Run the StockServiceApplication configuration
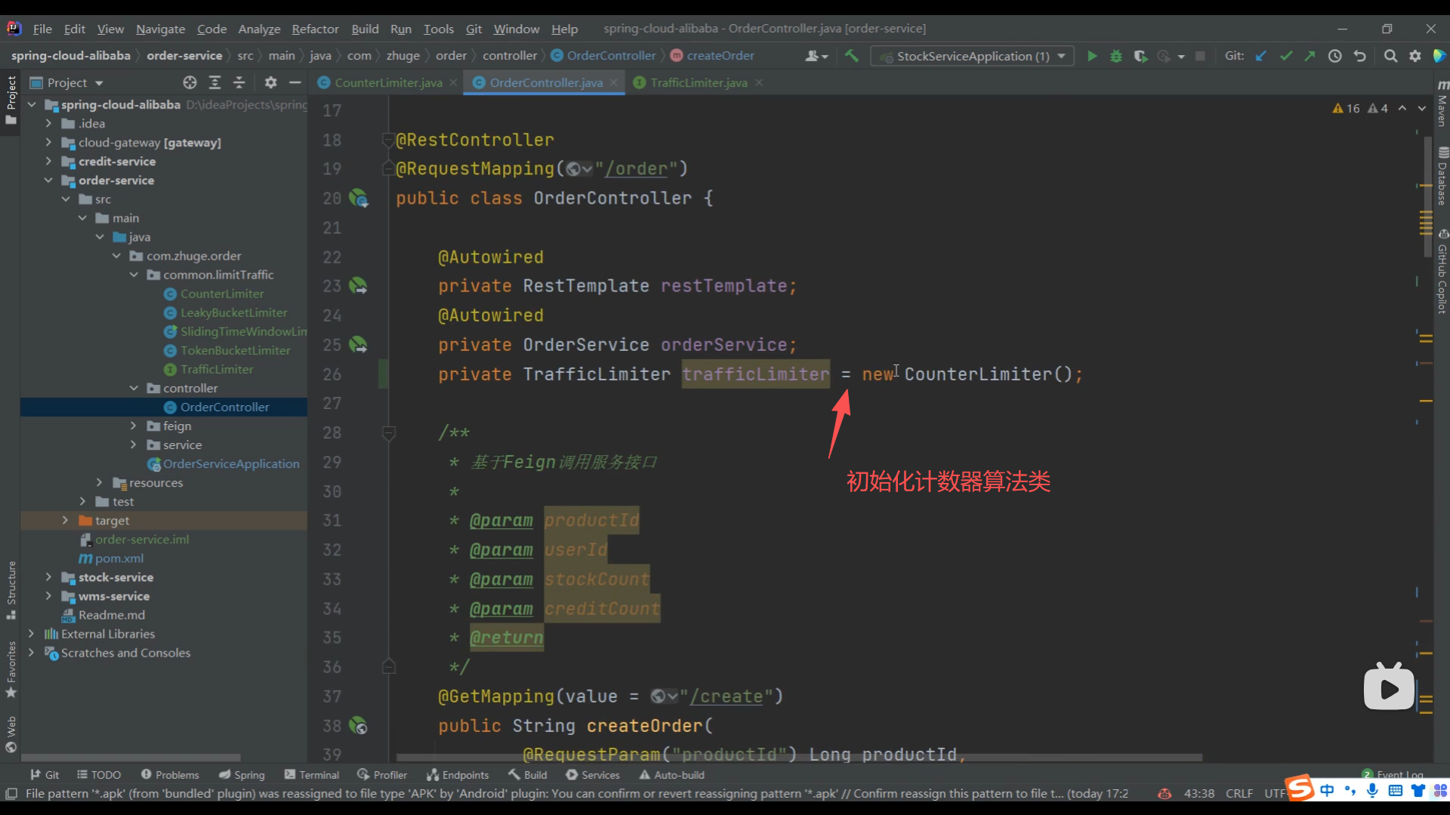This screenshot has height=815, width=1450. (x=1091, y=56)
